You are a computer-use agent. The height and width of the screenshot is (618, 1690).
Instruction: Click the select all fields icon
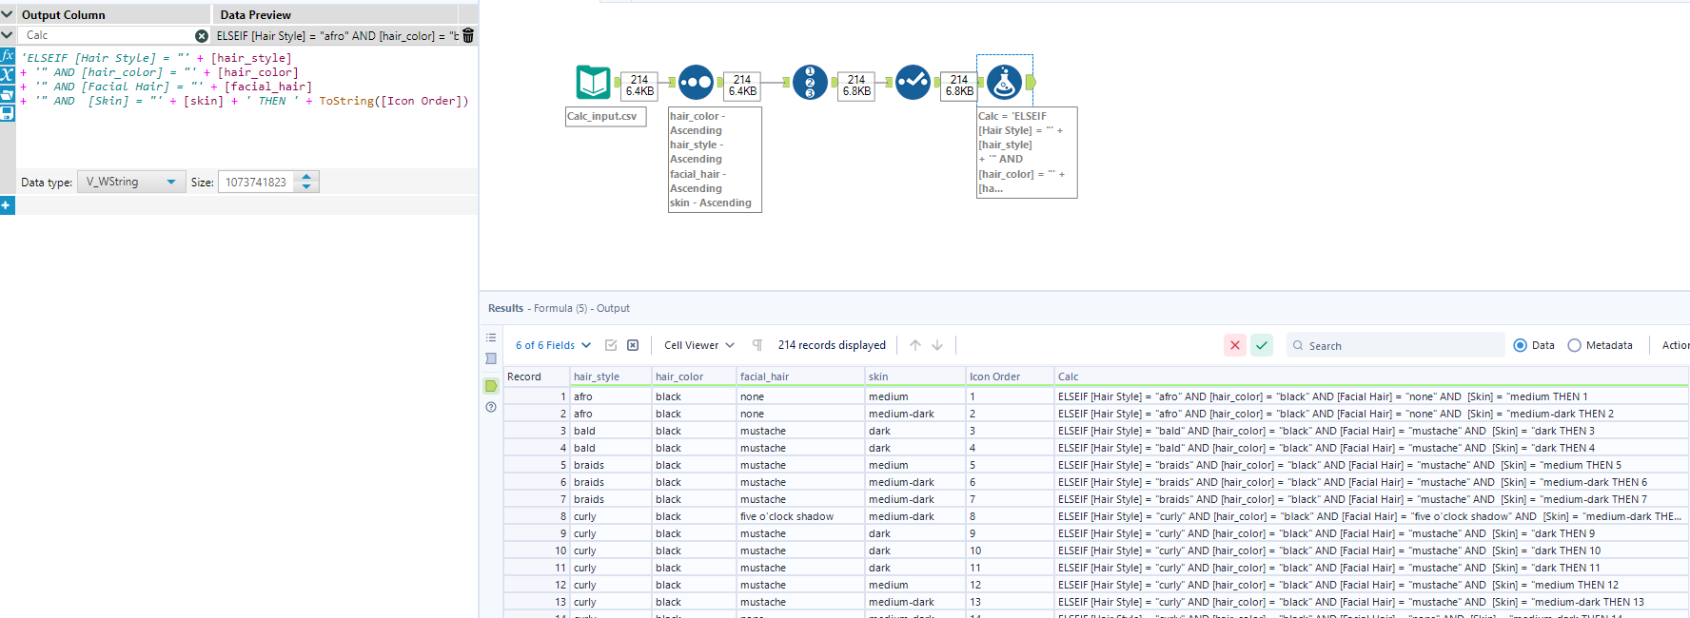click(x=611, y=345)
